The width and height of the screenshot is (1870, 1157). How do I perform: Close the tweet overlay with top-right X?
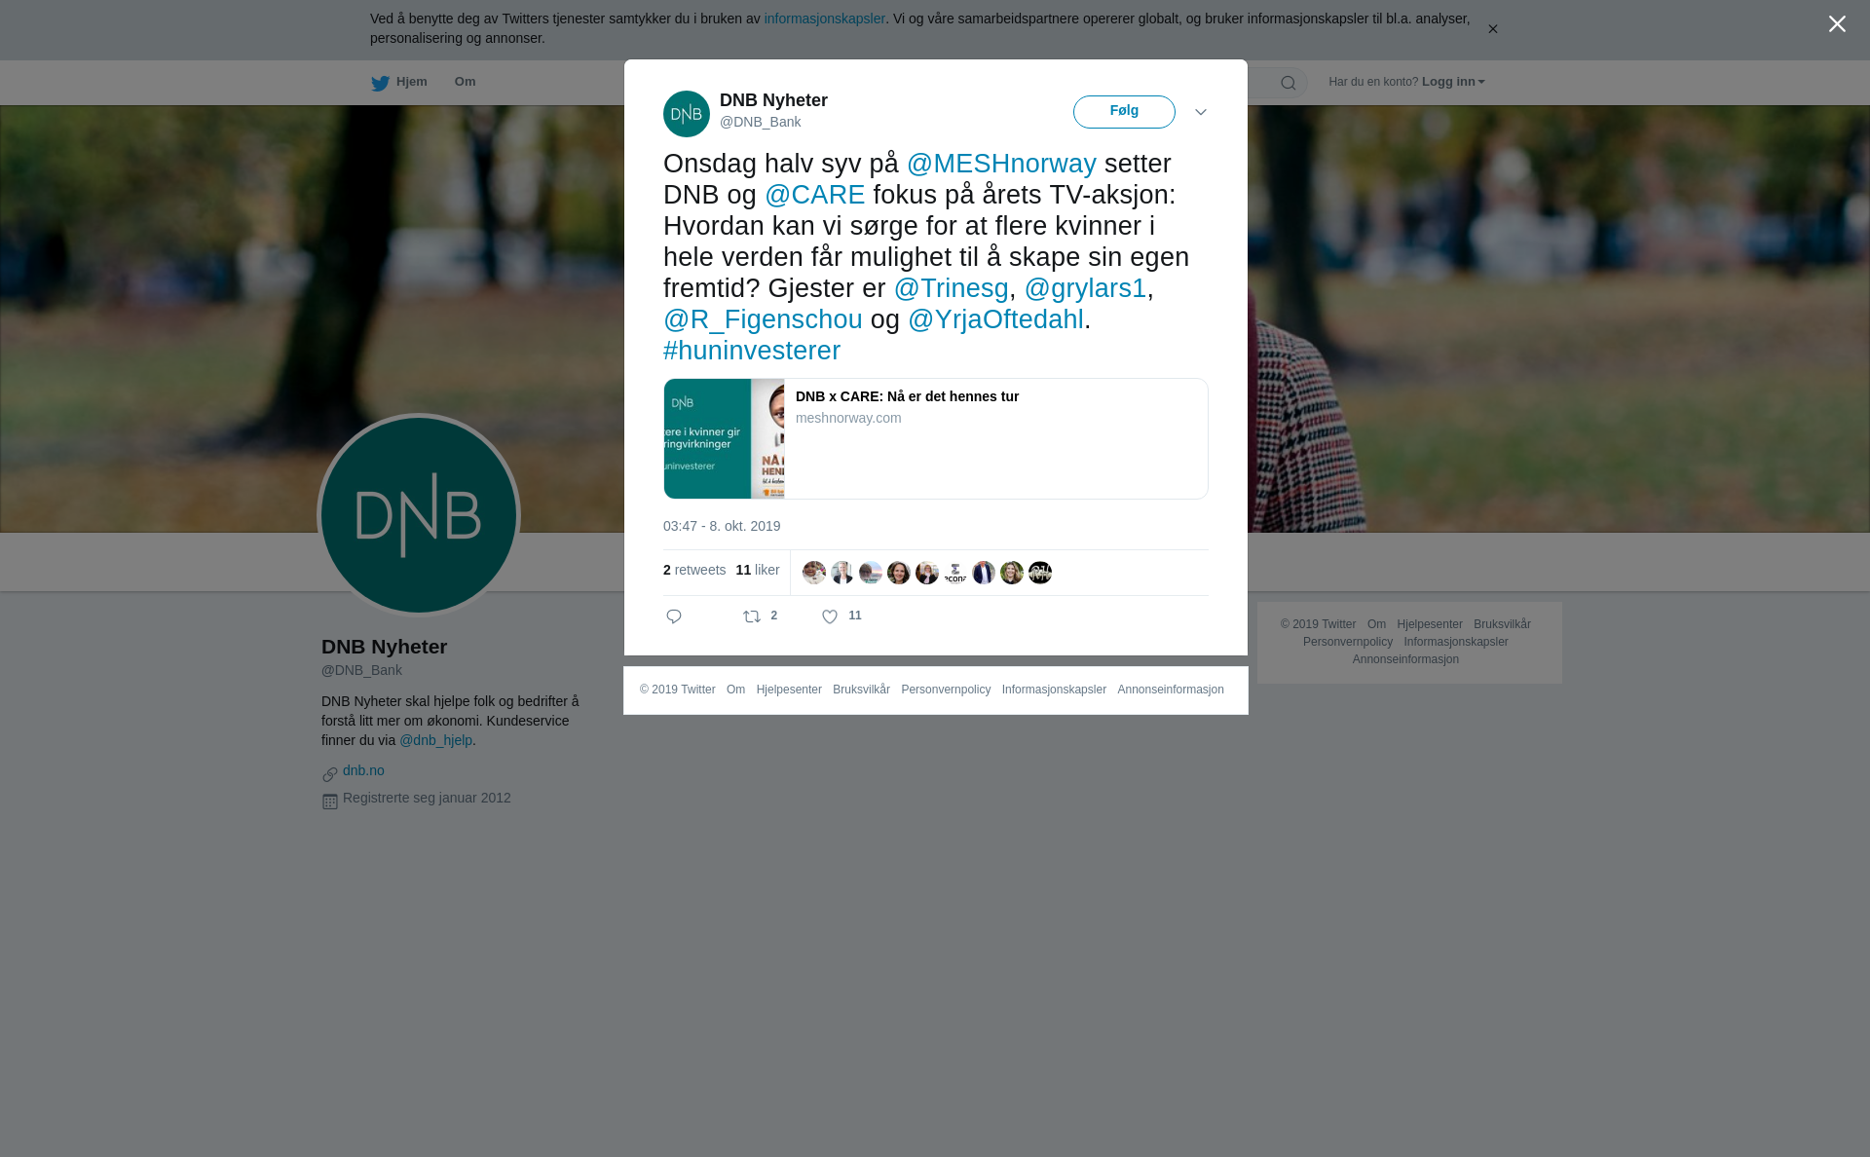pyautogui.click(x=1837, y=24)
